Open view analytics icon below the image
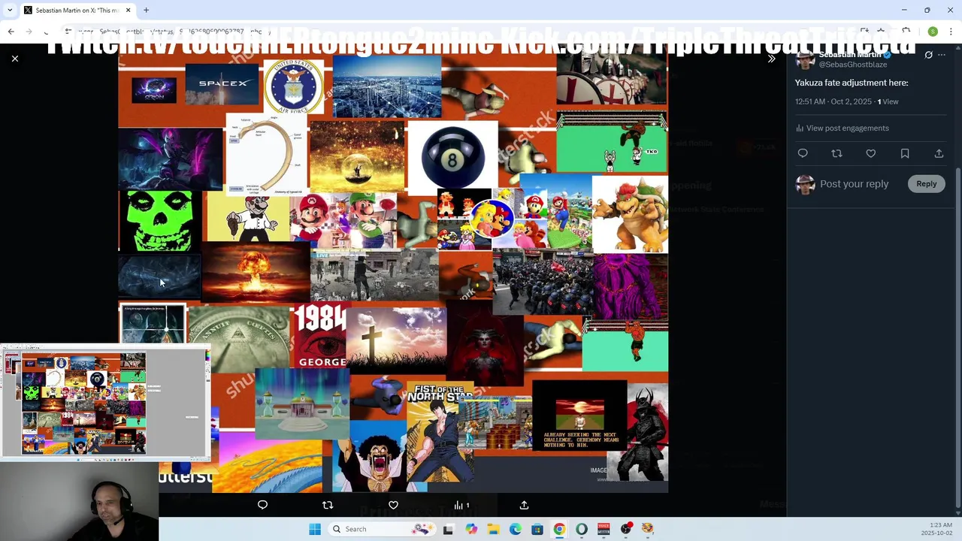Viewport: 962px width, 541px height. coord(461,505)
